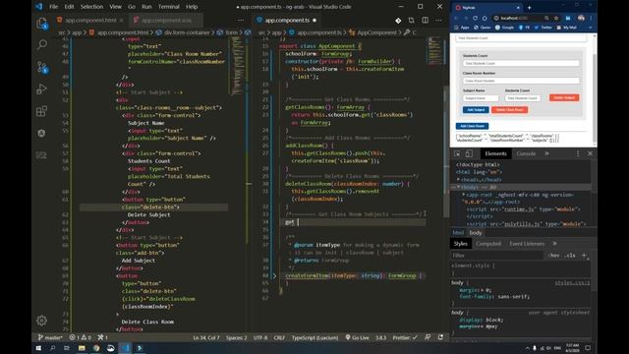Open Chrome from the taskbar
This screenshot has height=354, width=629.
click(96, 348)
